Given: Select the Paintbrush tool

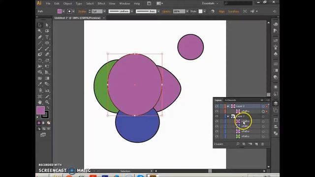Looking at the screenshot, I should tap(40, 49).
